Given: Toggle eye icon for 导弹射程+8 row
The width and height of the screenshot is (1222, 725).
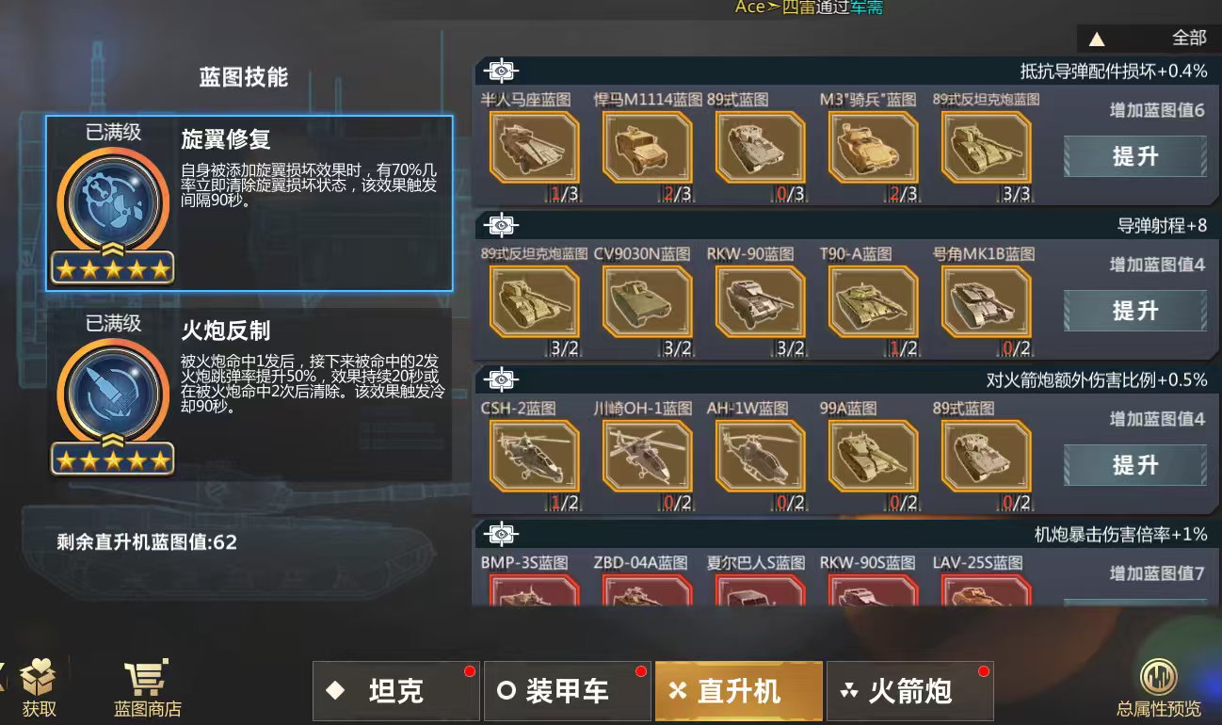Looking at the screenshot, I should 502,225.
